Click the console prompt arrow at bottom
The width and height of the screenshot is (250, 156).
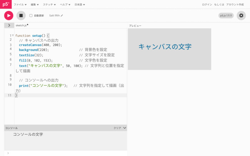tap(8, 153)
